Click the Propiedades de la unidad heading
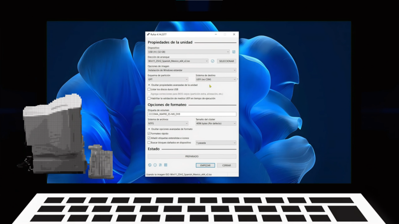399x224 pixels. (x=170, y=42)
